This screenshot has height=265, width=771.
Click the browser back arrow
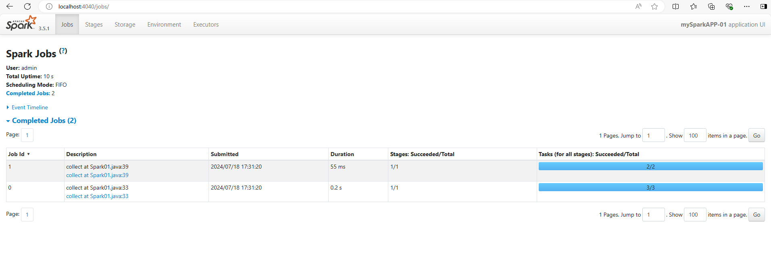coord(10,6)
